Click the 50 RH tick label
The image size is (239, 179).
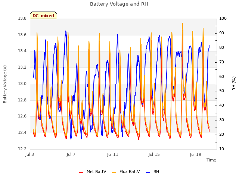click(221, 91)
